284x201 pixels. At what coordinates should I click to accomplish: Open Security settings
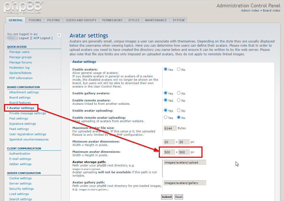coord(21,188)
